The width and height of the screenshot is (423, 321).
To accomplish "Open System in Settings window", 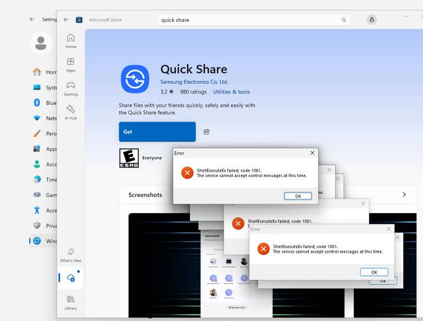I will coord(44,87).
